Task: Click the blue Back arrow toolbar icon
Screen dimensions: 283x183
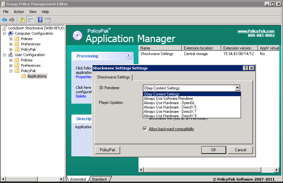Action: coord(4,20)
